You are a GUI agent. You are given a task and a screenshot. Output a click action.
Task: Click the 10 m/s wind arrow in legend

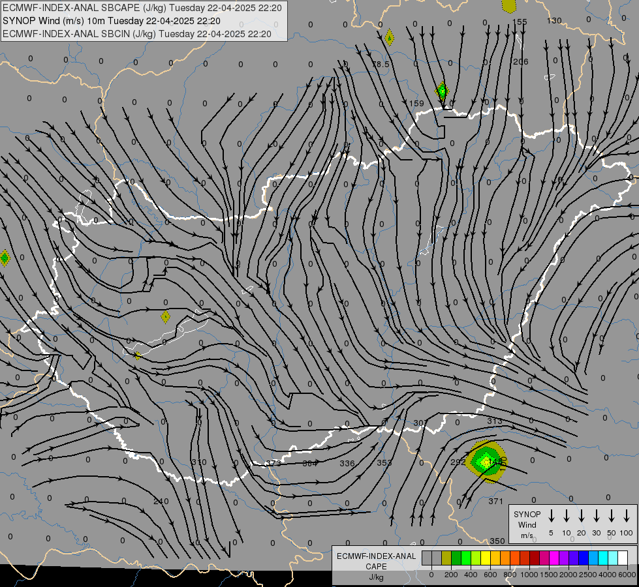[567, 516]
